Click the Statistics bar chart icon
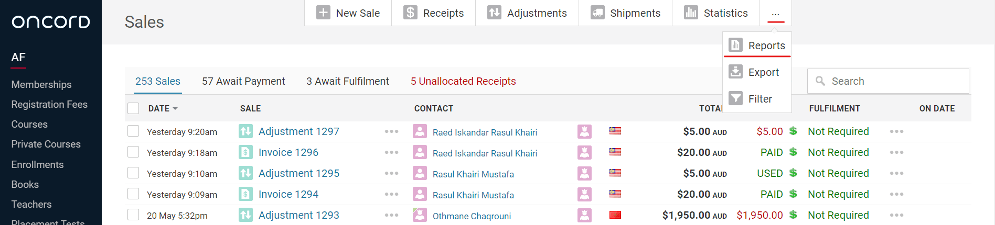The height and width of the screenshot is (225, 995). pyautogui.click(x=691, y=13)
